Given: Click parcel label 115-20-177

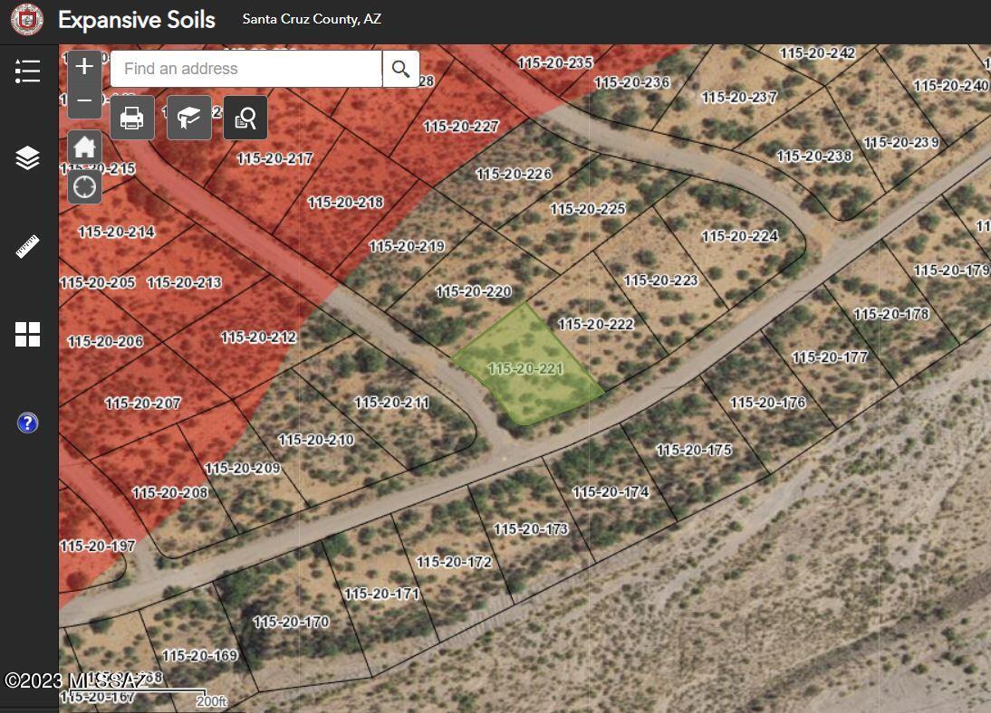Looking at the screenshot, I should pyautogui.click(x=830, y=357).
